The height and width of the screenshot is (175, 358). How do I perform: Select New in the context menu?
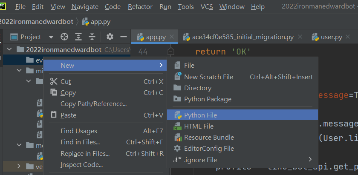(105, 65)
